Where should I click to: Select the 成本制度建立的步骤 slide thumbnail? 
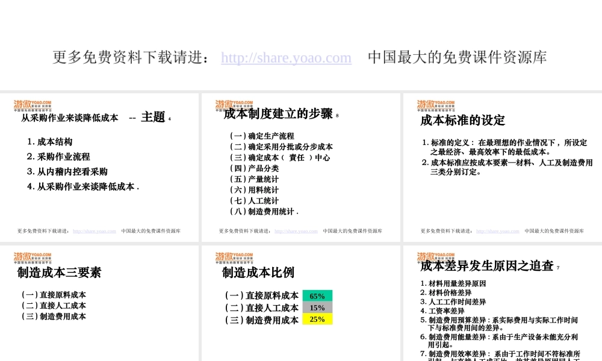300,167
